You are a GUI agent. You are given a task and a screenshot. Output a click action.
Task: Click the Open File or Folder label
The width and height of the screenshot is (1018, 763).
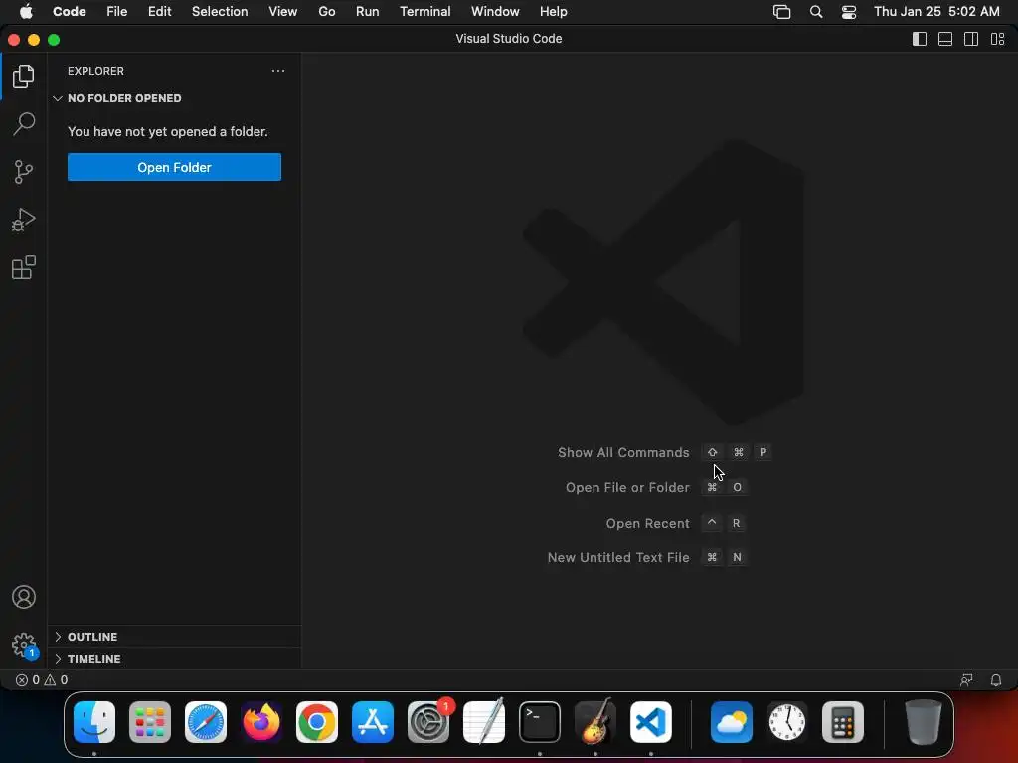(627, 487)
